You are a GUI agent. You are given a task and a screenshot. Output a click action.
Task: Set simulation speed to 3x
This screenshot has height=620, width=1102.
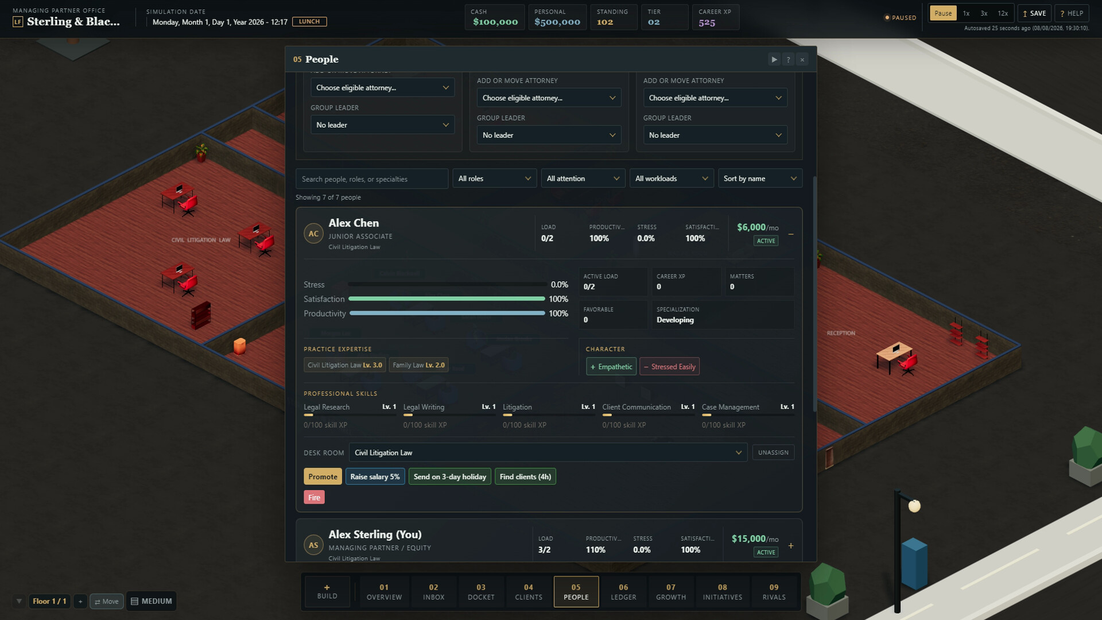click(x=984, y=13)
